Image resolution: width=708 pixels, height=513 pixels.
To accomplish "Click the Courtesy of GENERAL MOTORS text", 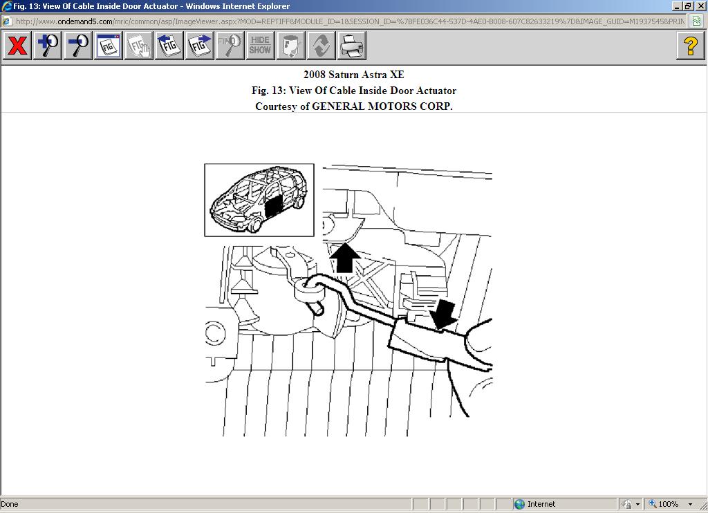I will click(353, 106).
